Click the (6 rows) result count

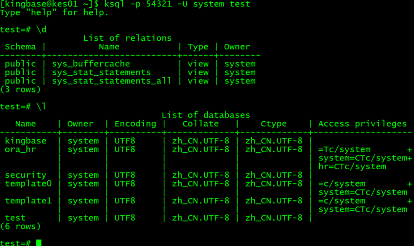tap(20, 226)
